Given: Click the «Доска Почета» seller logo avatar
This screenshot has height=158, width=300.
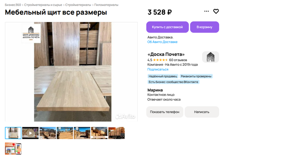Looking at the screenshot, I should (210, 57).
